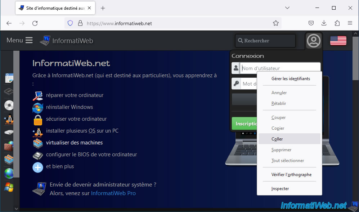359x212 pixels.
Task: Click the sidebar Linux penguin icon
Action: tap(9, 119)
